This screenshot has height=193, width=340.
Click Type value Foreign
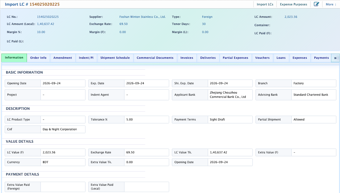(x=207, y=17)
